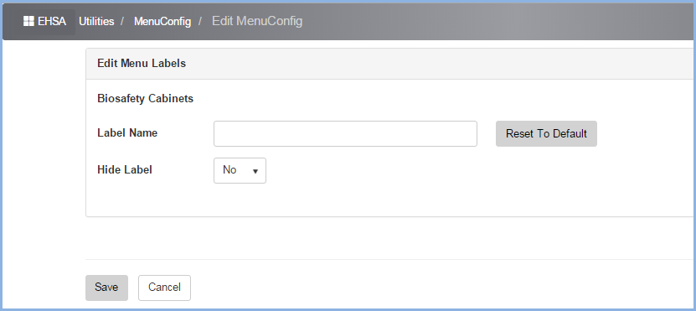Click the Label Name field label
Screen dimensions: 696x311
127,132
